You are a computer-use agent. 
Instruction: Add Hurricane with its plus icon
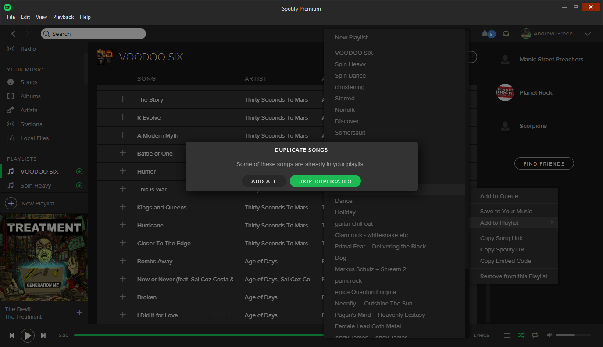click(123, 225)
